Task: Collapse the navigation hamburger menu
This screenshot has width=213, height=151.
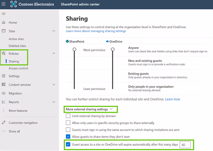Action: (x=3, y=14)
